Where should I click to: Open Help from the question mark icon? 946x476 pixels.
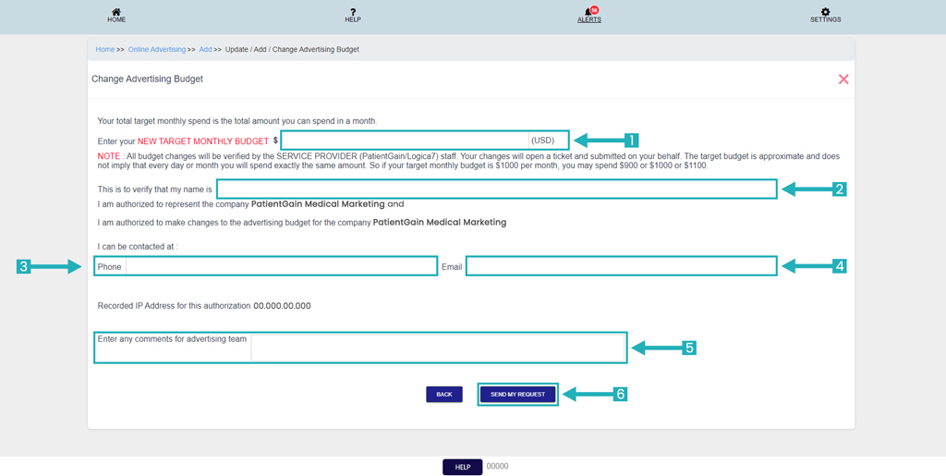[x=353, y=12]
